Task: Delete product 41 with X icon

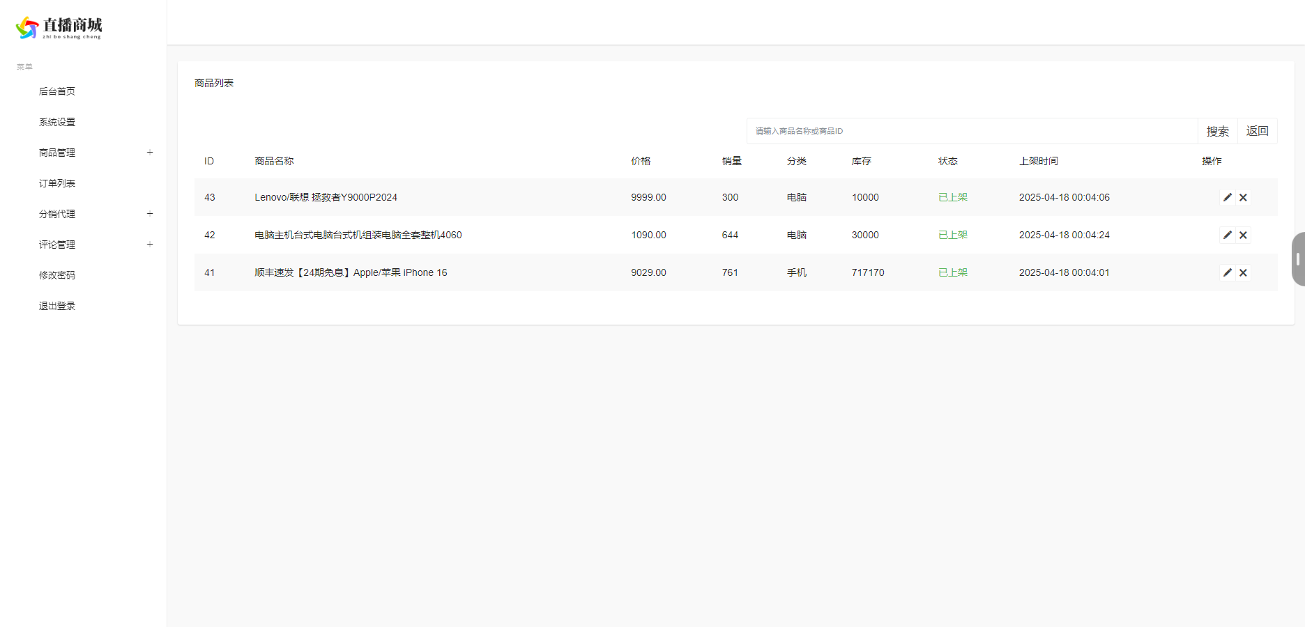Action: point(1243,272)
